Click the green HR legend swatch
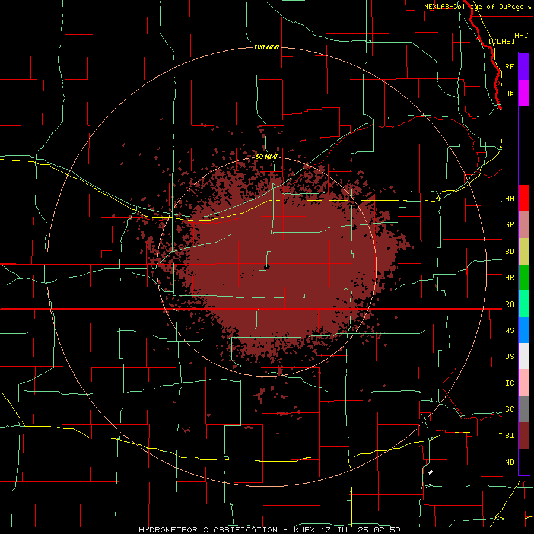The width and height of the screenshot is (534, 534). (x=524, y=278)
